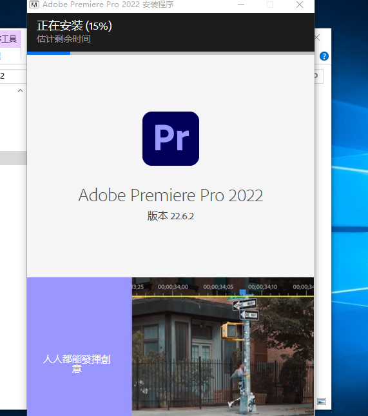This screenshot has height=416, width=368.
Task: Open the blue help question-mark icon behind the installer
Action: [x=324, y=56]
